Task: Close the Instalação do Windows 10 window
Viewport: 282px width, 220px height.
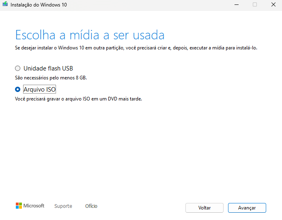Action: 273,4
